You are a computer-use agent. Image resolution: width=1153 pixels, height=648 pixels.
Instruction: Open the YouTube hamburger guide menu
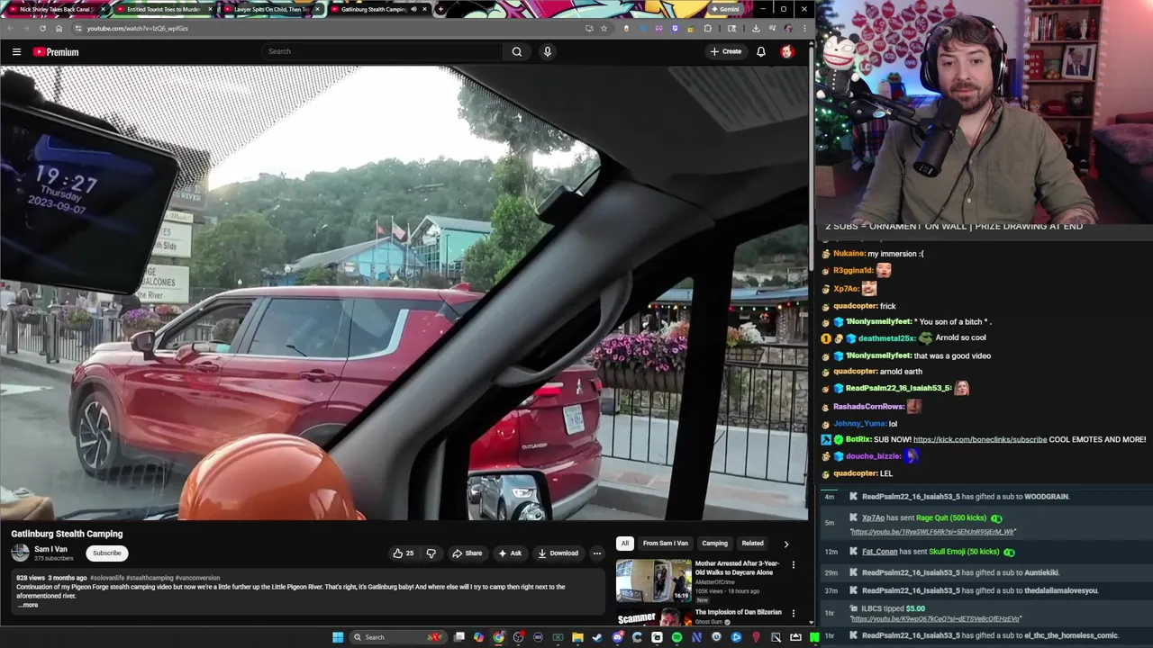[x=16, y=51]
